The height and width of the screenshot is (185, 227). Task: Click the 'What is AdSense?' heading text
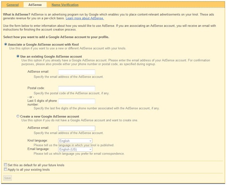click(17, 14)
